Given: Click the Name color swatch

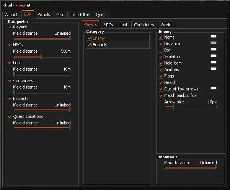Looking at the screenshot, I should 213,36.
